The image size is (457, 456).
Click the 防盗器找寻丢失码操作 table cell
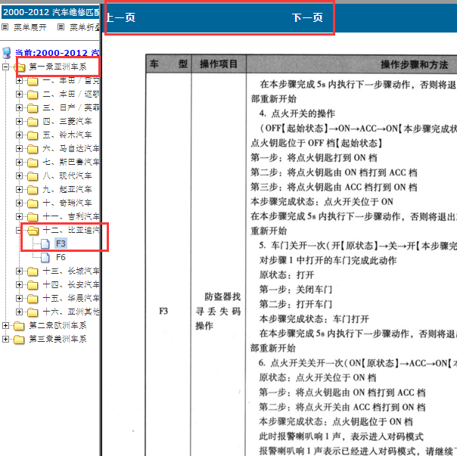(x=219, y=312)
